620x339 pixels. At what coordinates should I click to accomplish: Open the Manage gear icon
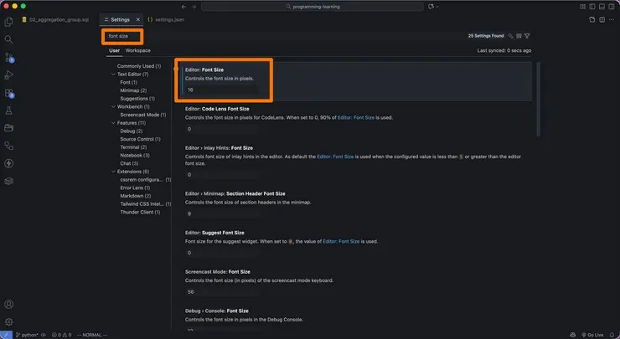8,322
